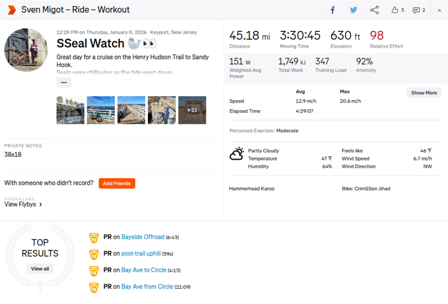Open View Flybys link
This screenshot has width=448, height=304.
[24, 204]
